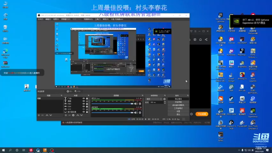Screen dimensions: 272x153
Task: Open 工具(T) menu in OBS
Action: click(98, 19)
